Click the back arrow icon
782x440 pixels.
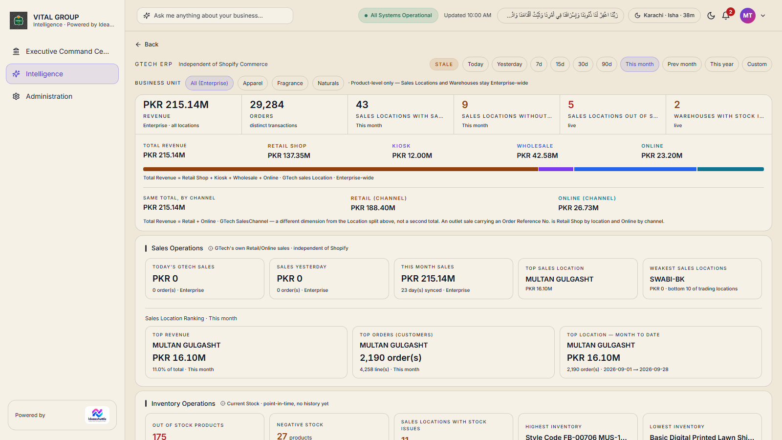(138, 44)
